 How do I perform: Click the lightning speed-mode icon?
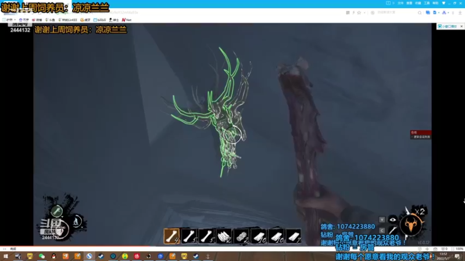(353, 13)
